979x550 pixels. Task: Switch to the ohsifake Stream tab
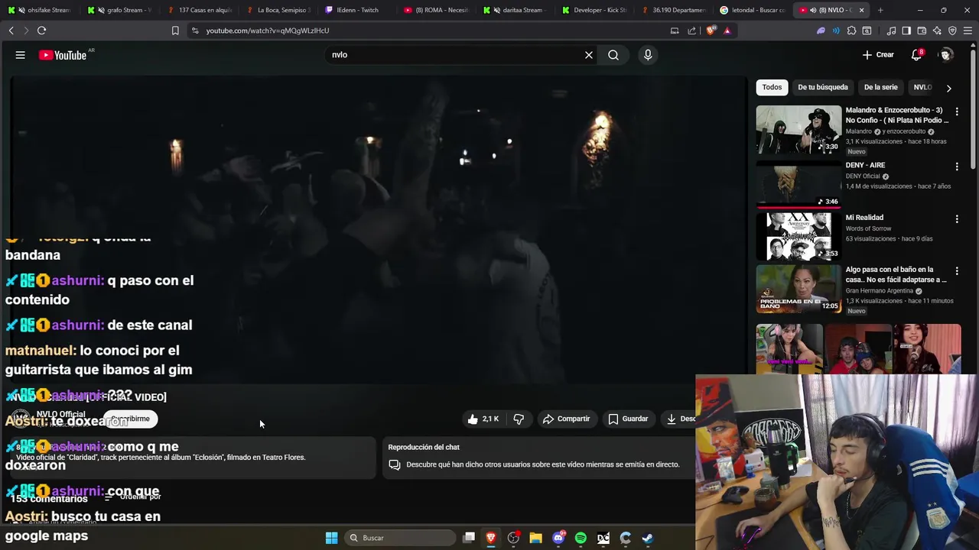coord(40,10)
